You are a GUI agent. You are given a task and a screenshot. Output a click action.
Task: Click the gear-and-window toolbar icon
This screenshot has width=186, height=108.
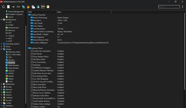(x=33, y=7)
